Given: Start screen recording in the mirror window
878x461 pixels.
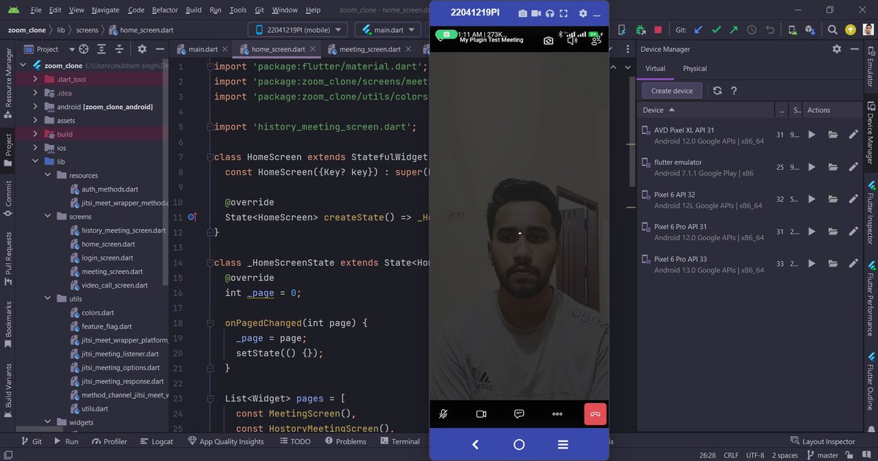Looking at the screenshot, I should tap(536, 13).
